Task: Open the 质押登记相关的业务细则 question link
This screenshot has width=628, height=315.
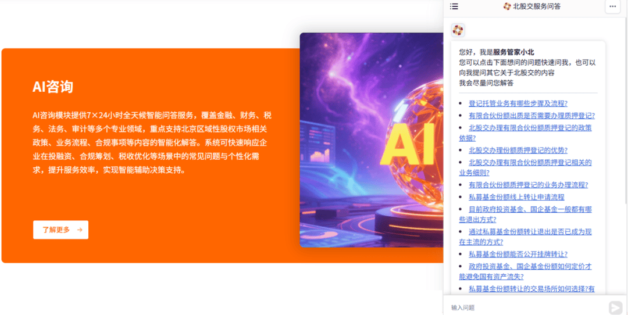Action: [x=530, y=163]
